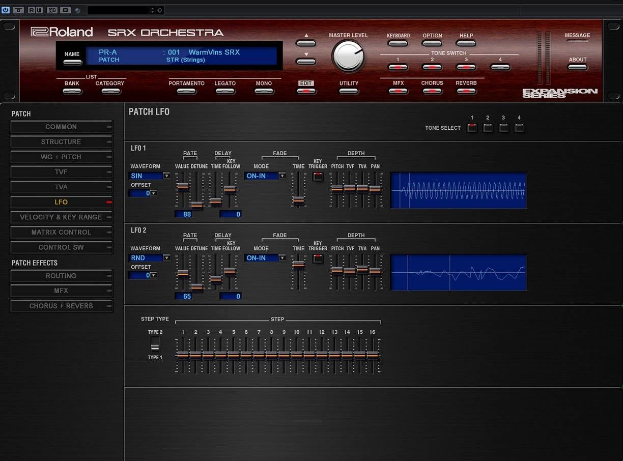Click the MESSAGE indicator button
Viewport: 623px width, 461px height.
(577, 41)
